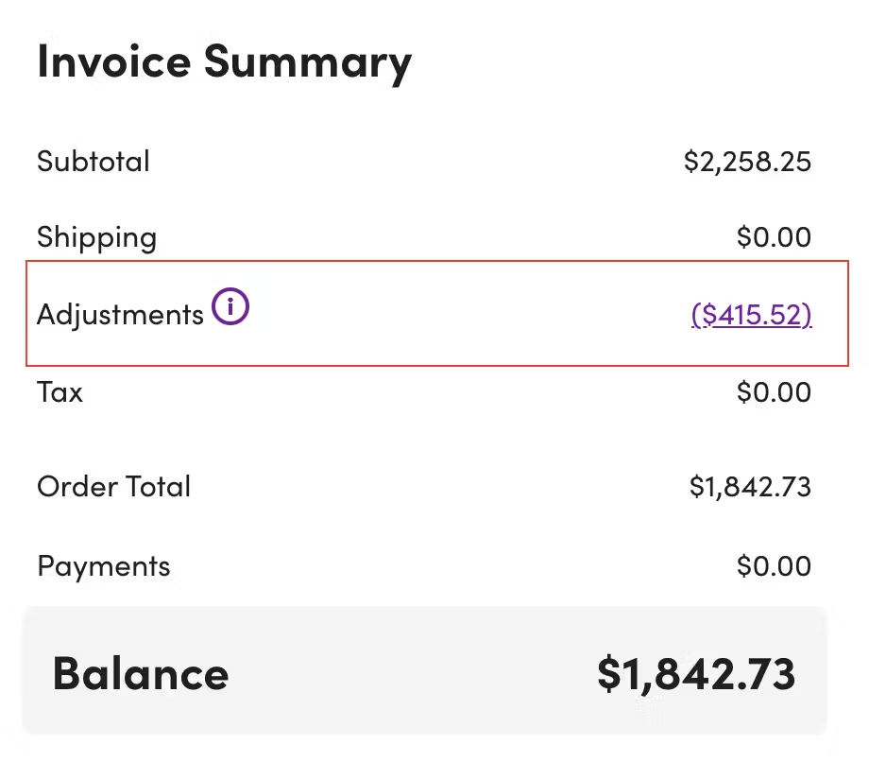Click the $1,842.73 balance amount
869x762 pixels.
point(697,673)
